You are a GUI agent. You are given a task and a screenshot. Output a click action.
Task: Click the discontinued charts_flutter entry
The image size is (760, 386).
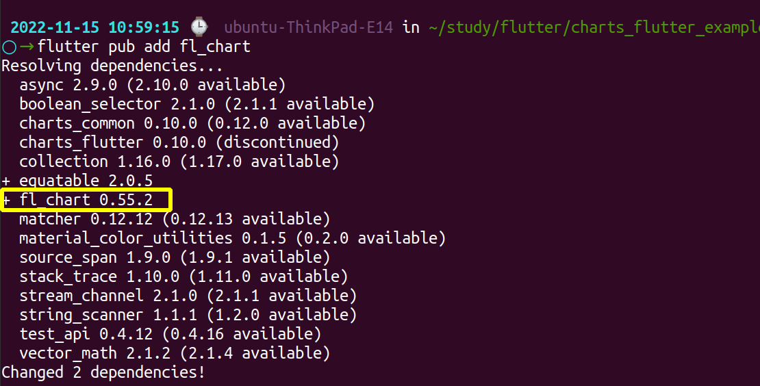(x=179, y=143)
